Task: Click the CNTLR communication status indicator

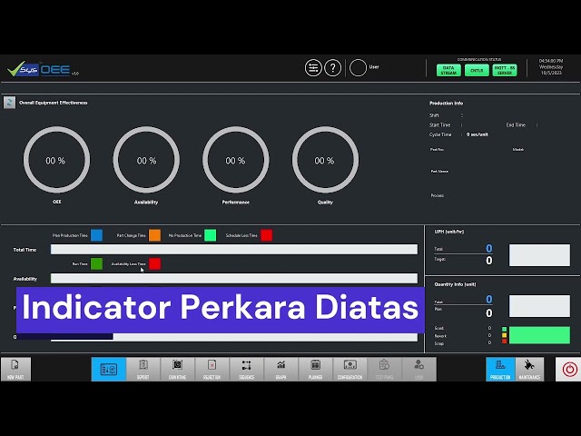Action: [477, 70]
